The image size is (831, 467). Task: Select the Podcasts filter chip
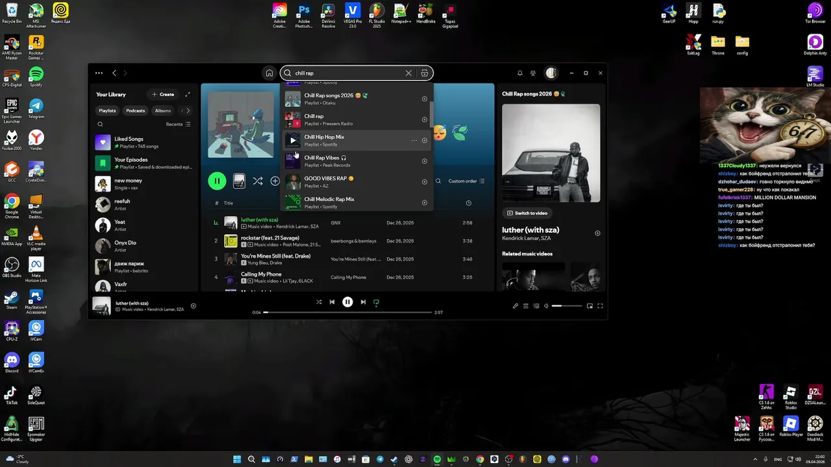pos(136,111)
